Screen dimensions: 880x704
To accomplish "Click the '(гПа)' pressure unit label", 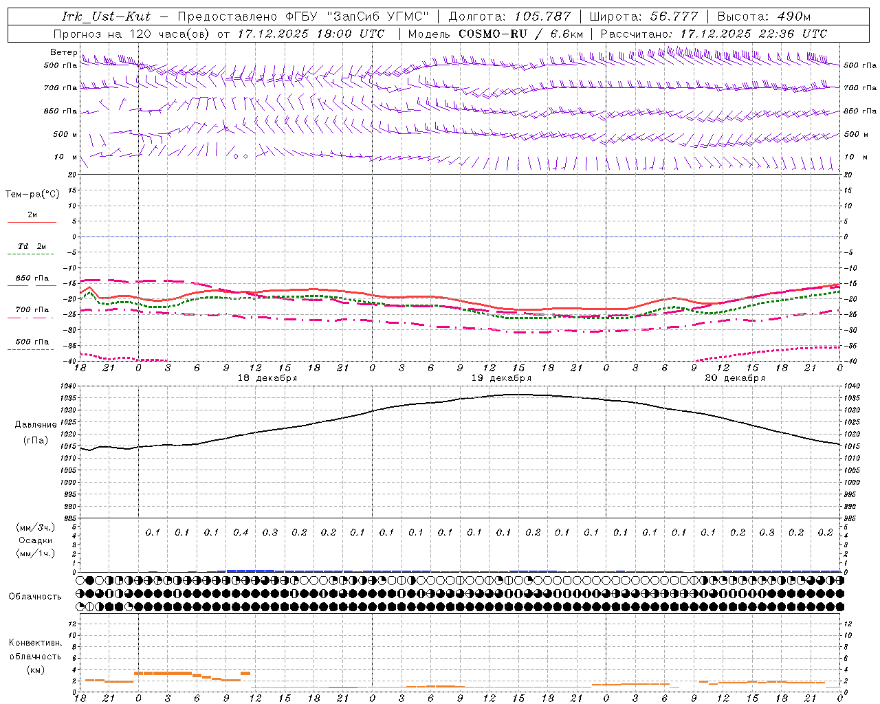I will (36, 441).
